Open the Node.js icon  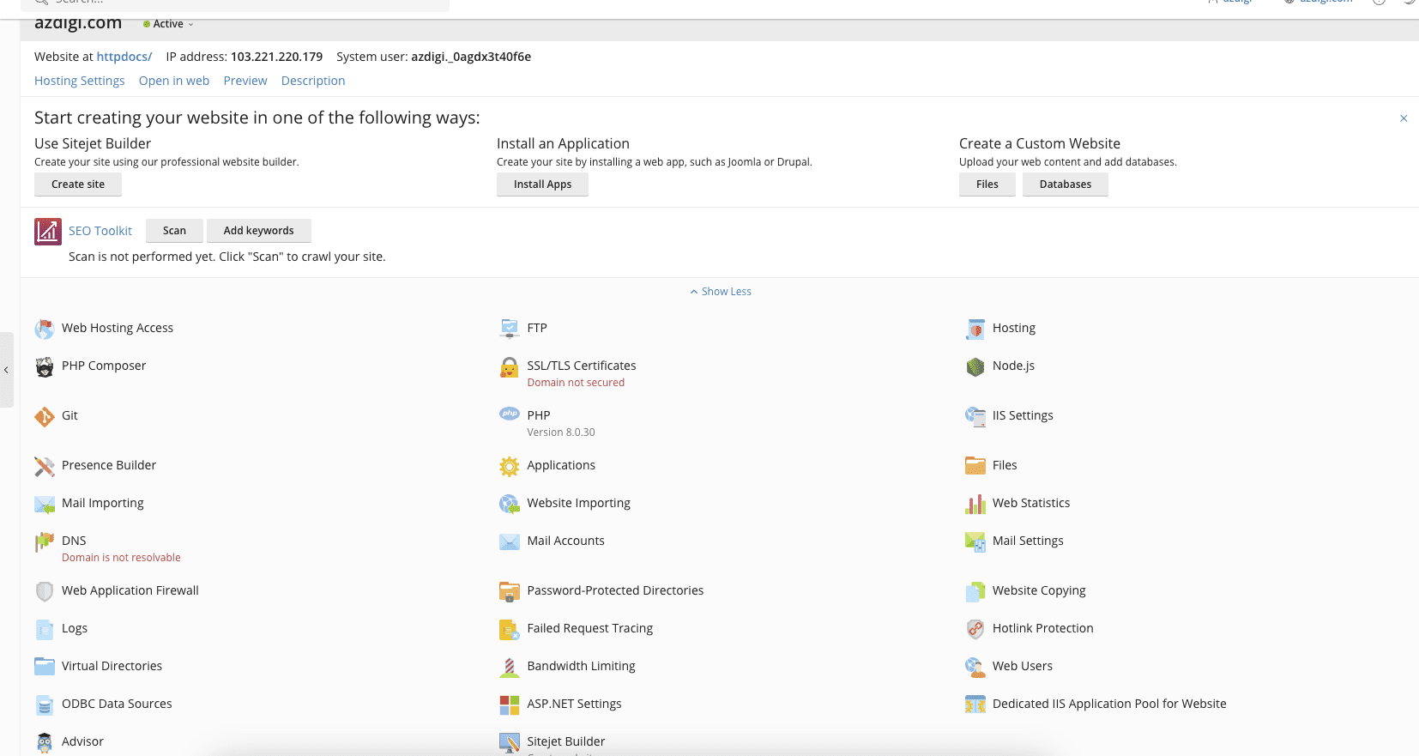[x=975, y=367]
